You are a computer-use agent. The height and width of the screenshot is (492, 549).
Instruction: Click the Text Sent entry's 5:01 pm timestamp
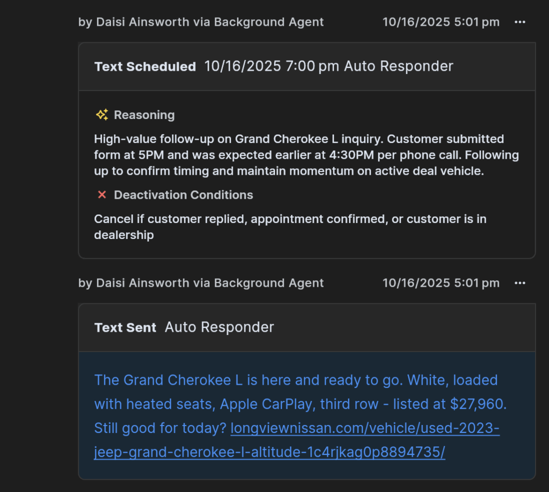(x=441, y=283)
